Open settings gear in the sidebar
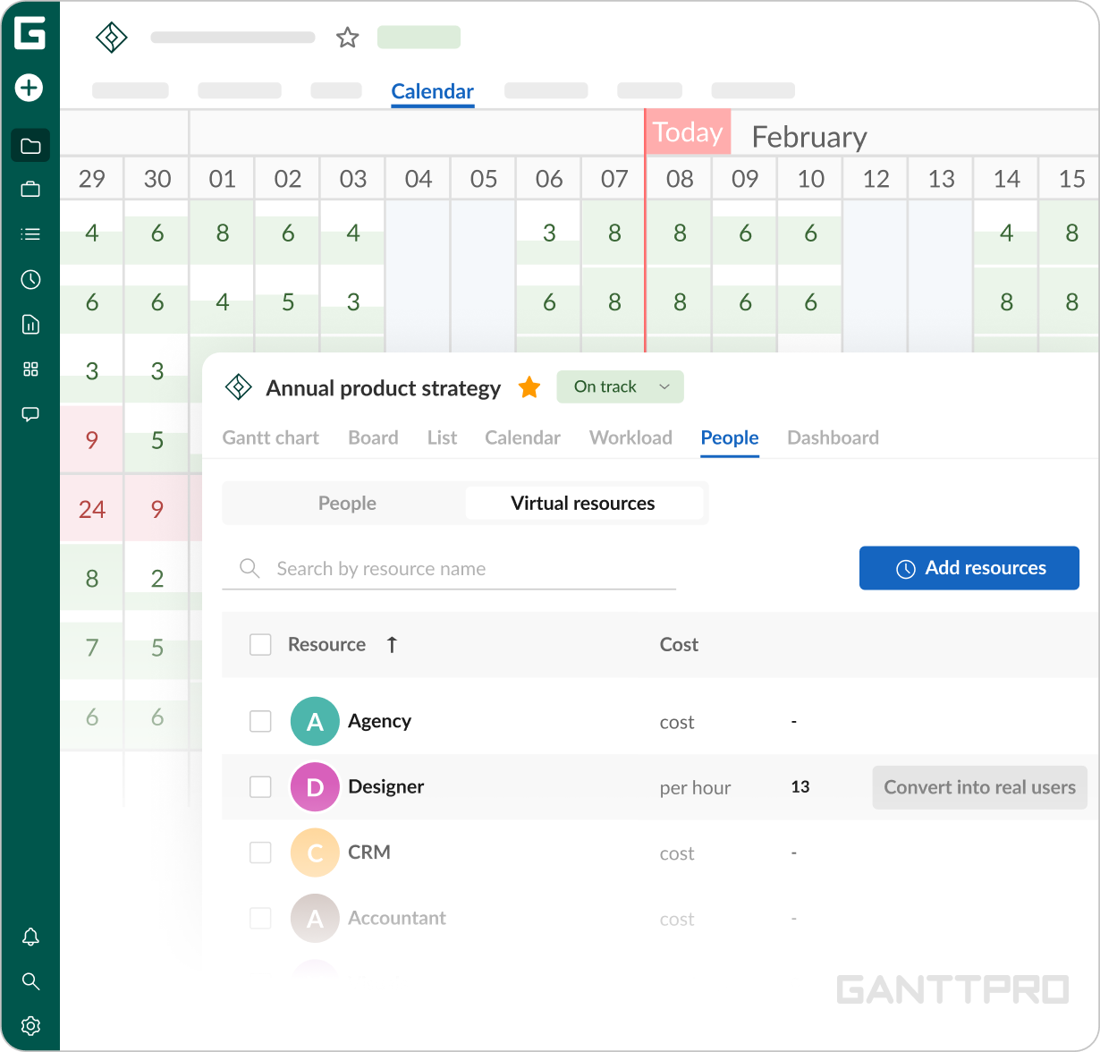Viewport: 1100px width, 1052px height. point(30,1025)
